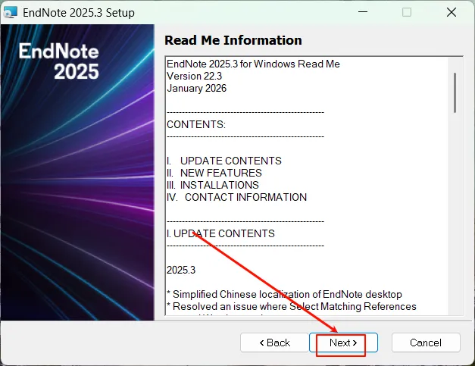This screenshot has height=366, width=475.
Task: Click the disabled maximize button
Action: [407, 12]
